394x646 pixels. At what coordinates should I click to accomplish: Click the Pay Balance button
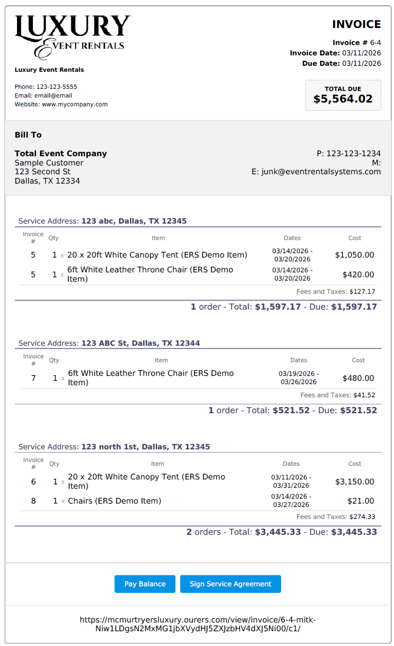pos(145,584)
